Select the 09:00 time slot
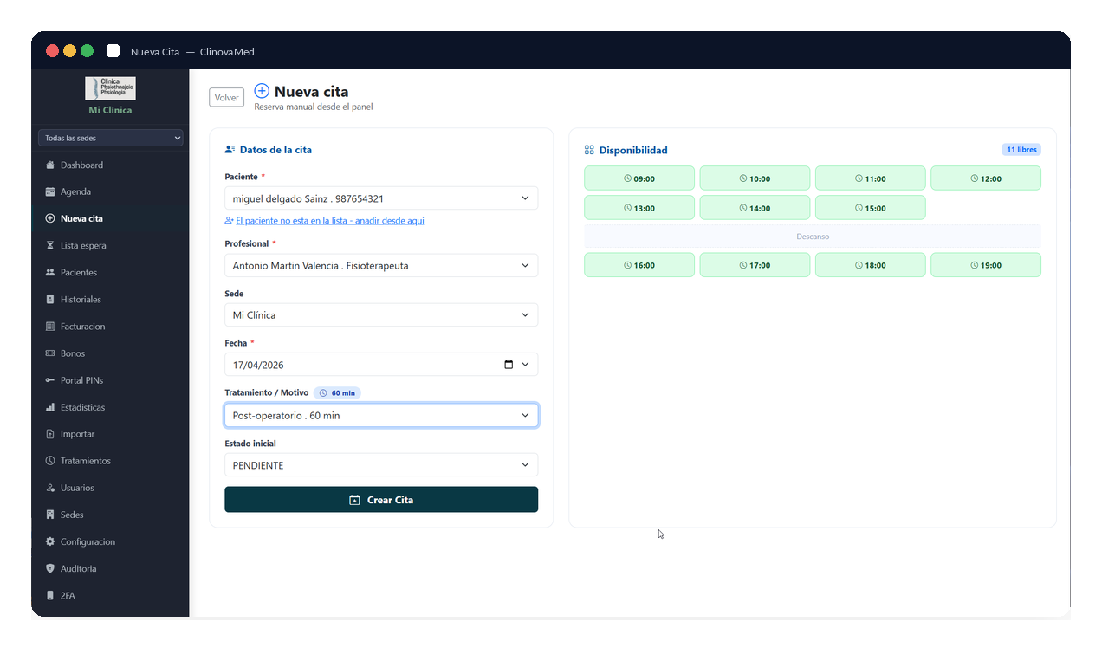 coord(639,178)
